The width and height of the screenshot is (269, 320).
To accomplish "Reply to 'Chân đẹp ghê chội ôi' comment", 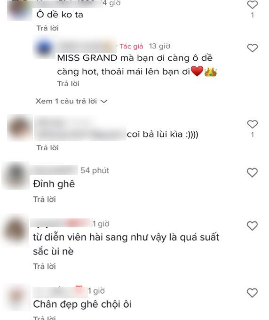I will click(x=45, y=318).
